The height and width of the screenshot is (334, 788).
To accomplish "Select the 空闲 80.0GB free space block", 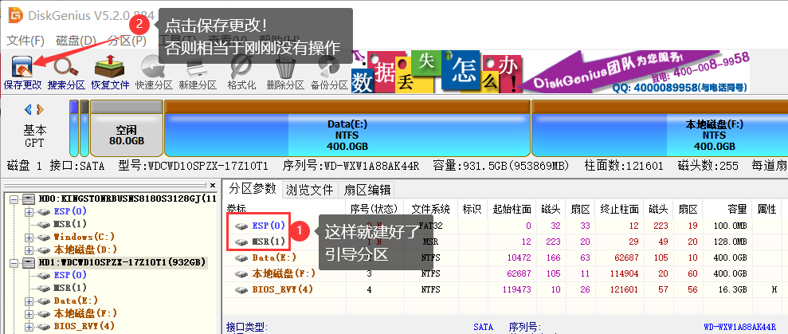I will pyautogui.click(x=127, y=128).
